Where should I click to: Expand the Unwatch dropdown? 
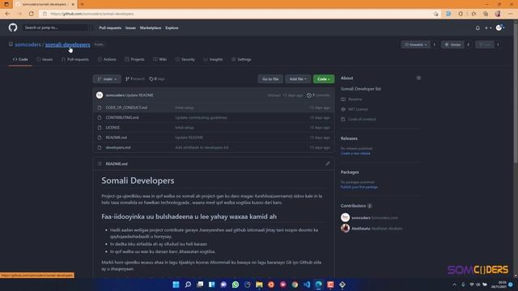pos(415,44)
